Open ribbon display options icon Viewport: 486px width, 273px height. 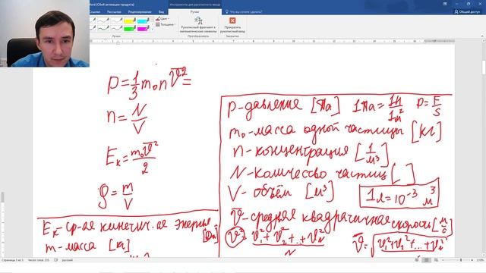click(445, 4)
